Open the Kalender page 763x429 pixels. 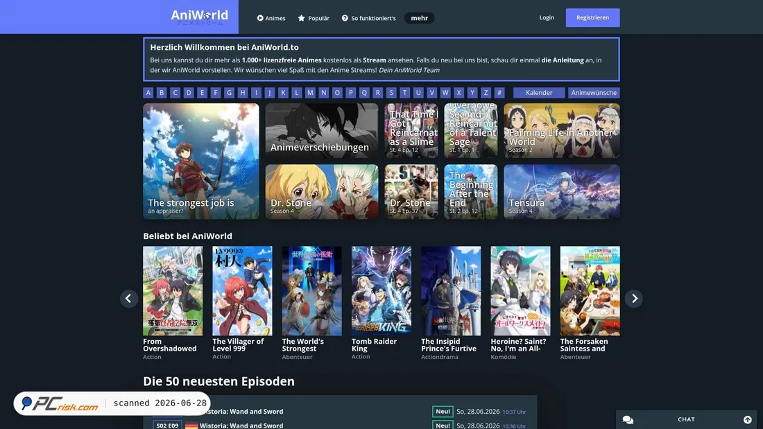(x=539, y=92)
